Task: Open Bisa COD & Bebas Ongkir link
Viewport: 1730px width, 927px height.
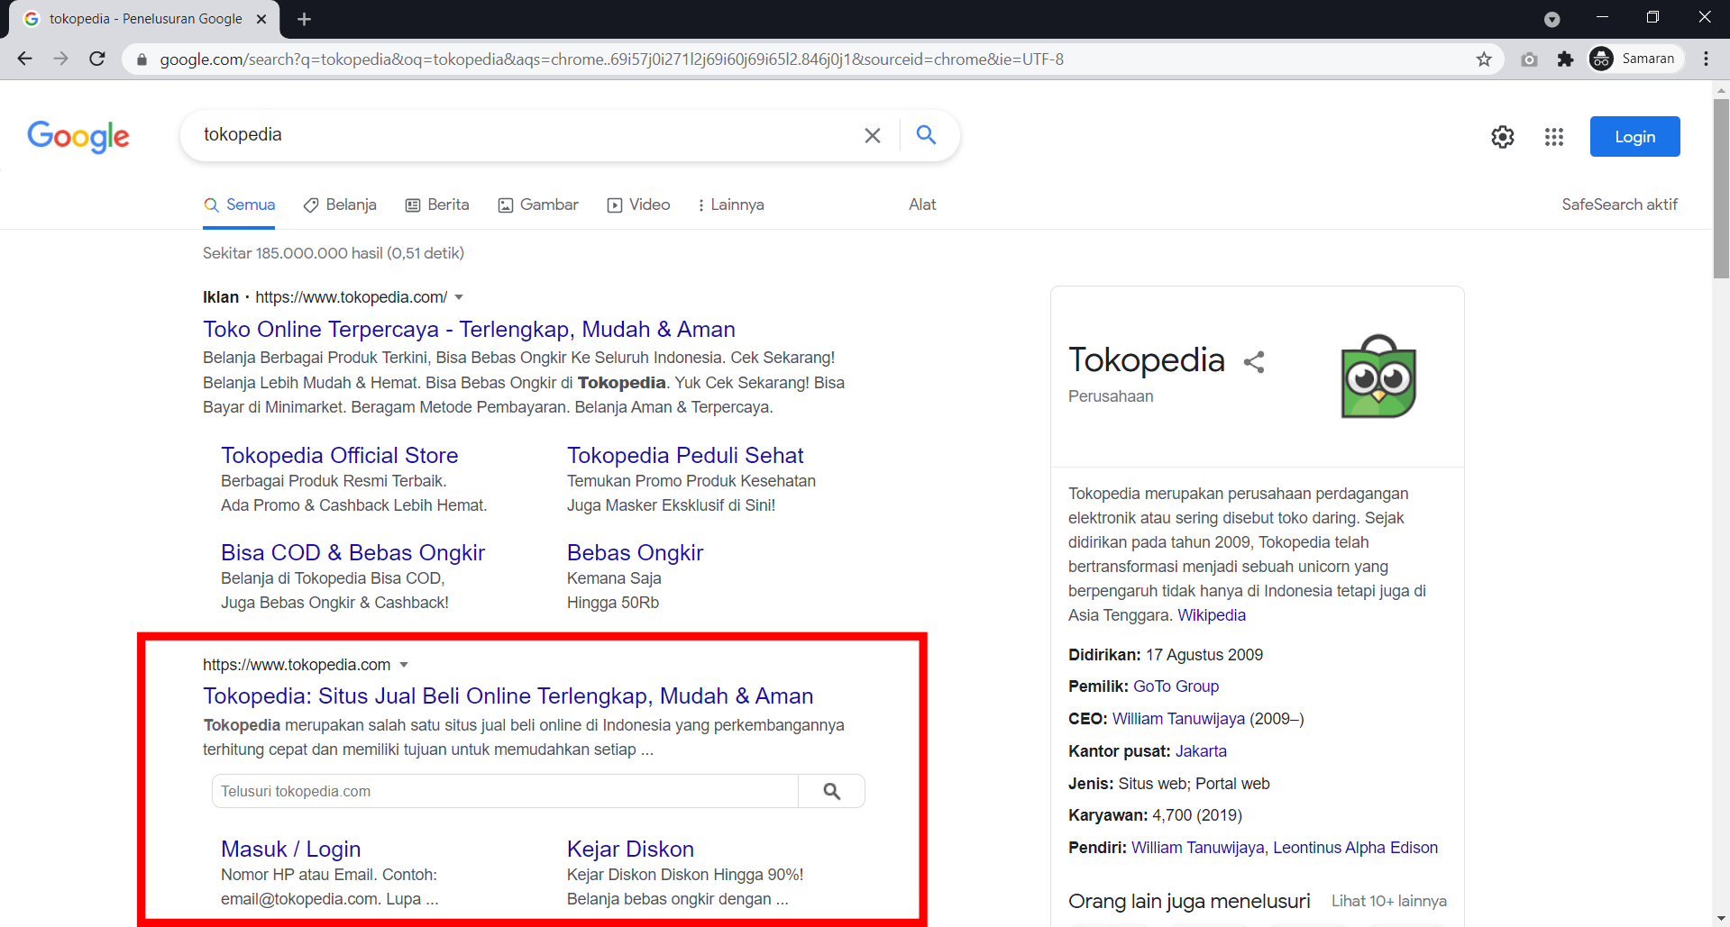Action: point(352,552)
